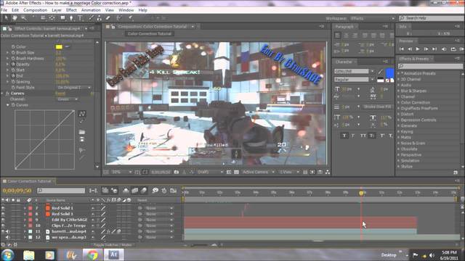The height and width of the screenshot is (261, 465).
Task: Open Graph Editor in timeline
Action: 174,191
